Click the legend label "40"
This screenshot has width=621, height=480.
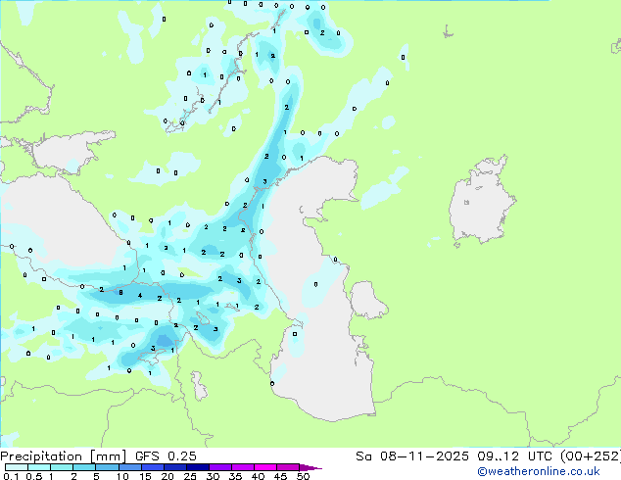coord(258,476)
